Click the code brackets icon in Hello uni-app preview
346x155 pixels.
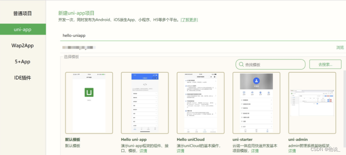(x=145, y=84)
